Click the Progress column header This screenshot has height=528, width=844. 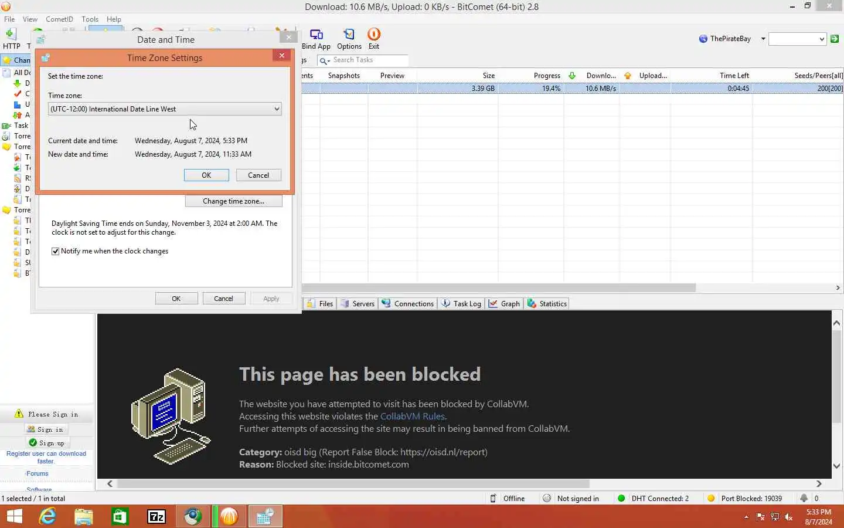(547, 76)
